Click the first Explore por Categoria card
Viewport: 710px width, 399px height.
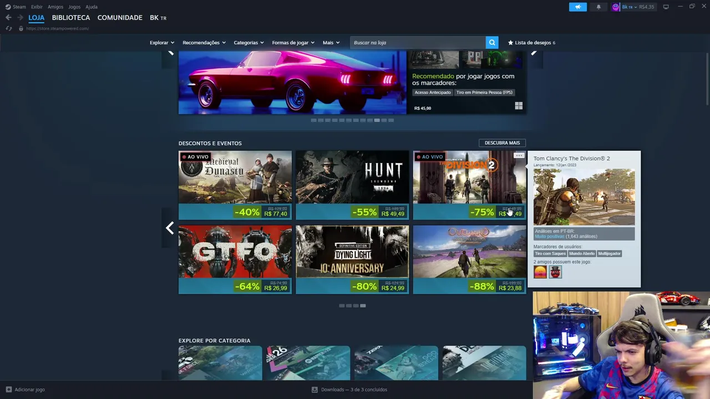coord(220,363)
